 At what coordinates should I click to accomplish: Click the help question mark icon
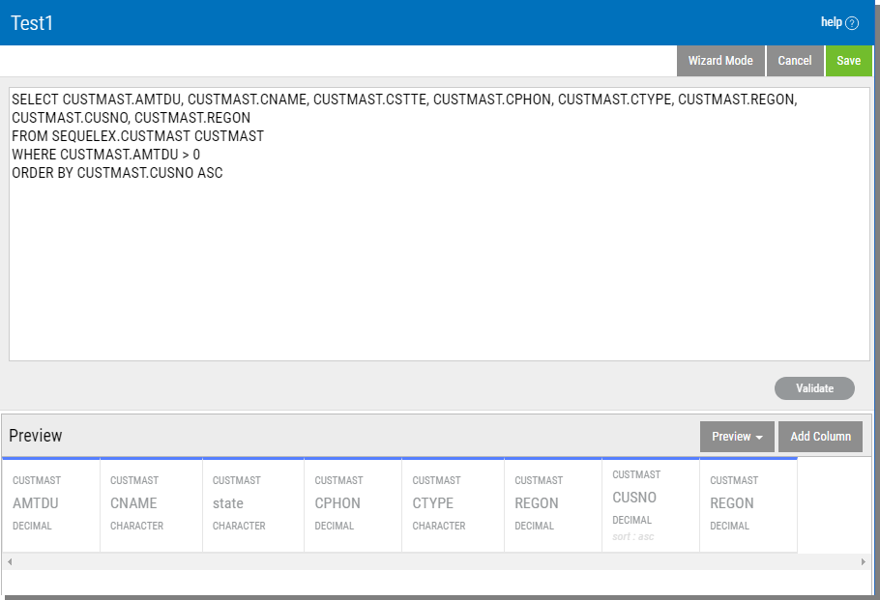[852, 23]
